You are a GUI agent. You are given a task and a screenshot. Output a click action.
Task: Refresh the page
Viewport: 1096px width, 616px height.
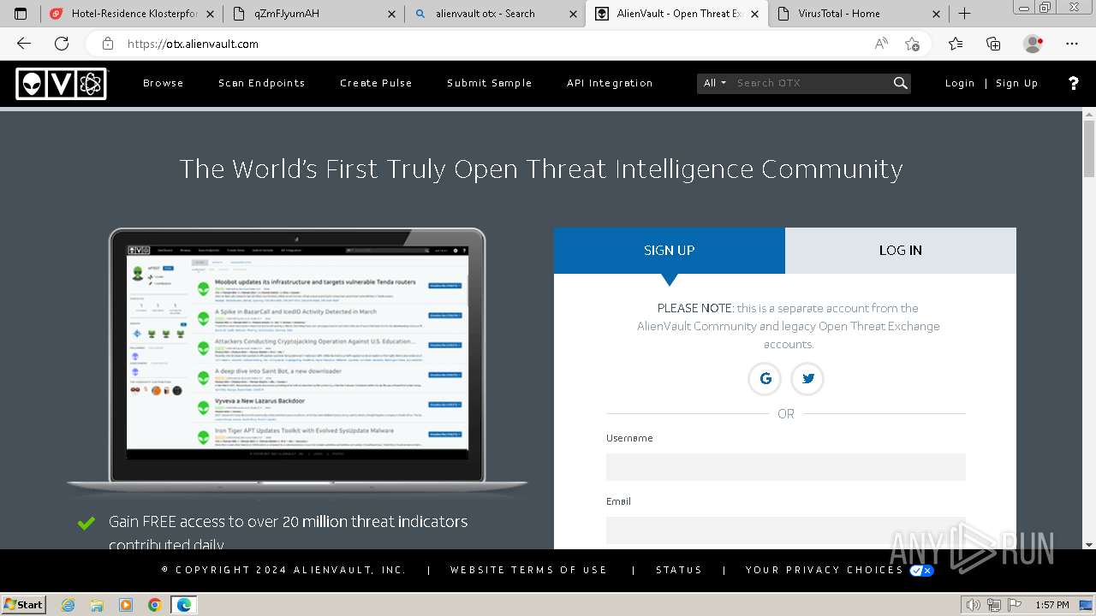point(62,44)
